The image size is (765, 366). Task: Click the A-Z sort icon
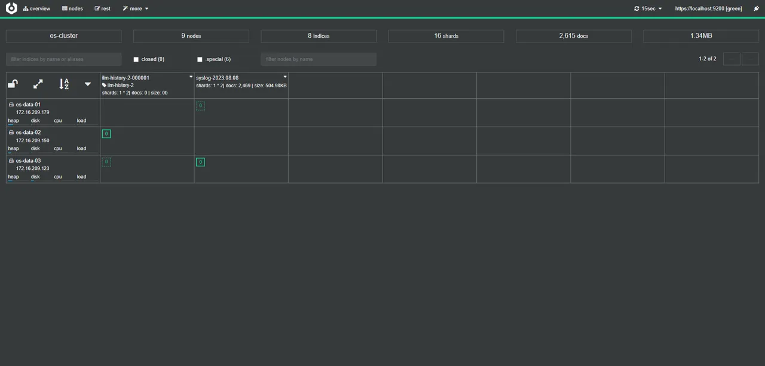click(64, 84)
